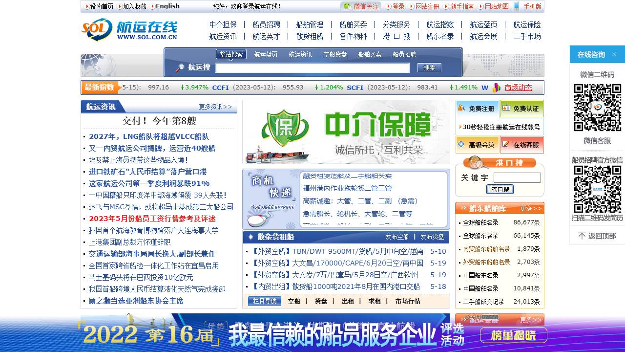This screenshot has width=625, height=352.
Task: Click the 微信二维码 QR code image
Action: 597,108
